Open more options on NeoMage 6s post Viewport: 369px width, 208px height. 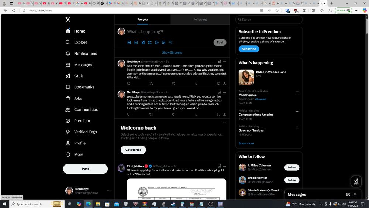224,62
